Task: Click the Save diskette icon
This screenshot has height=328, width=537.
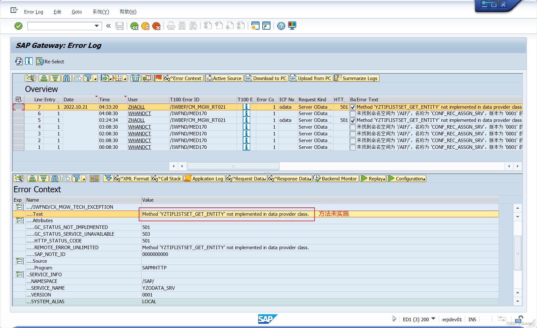Action: point(120,26)
